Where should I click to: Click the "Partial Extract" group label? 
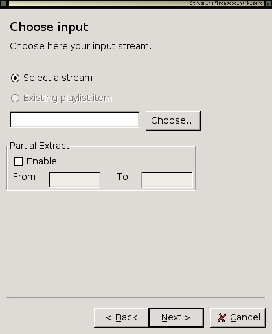(x=40, y=146)
